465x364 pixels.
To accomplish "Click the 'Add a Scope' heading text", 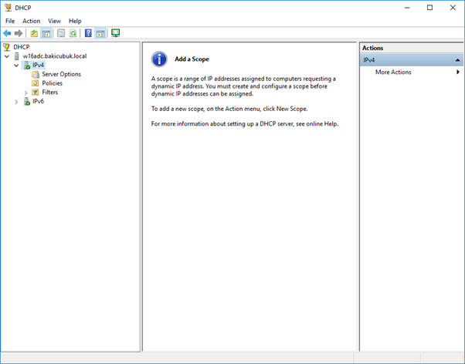I will [x=192, y=59].
